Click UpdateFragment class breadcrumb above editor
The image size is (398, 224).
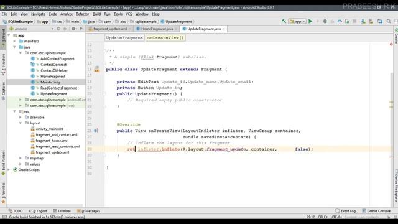pos(124,37)
